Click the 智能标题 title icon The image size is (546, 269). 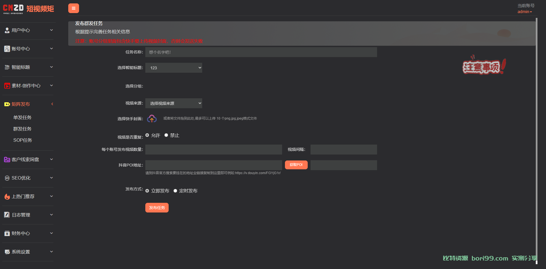coord(7,67)
